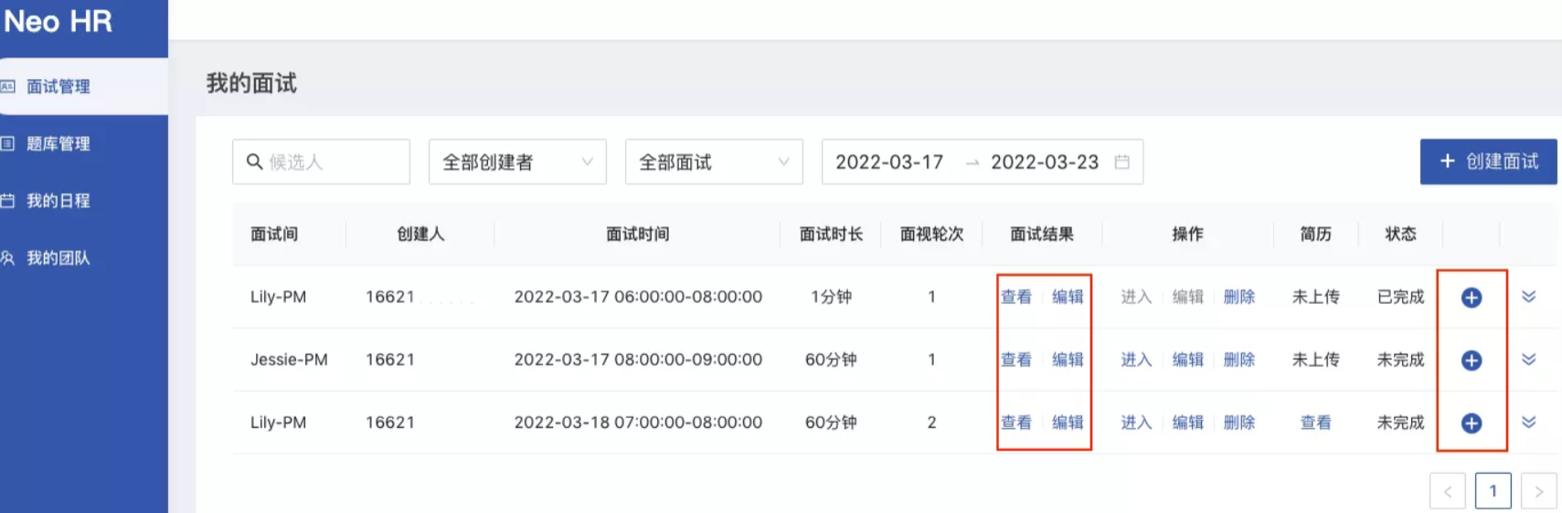The width and height of the screenshot is (1562, 513).
Task: Click 进入 in the Lily-PM 2022-03-18 row
Action: [x=1136, y=423]
